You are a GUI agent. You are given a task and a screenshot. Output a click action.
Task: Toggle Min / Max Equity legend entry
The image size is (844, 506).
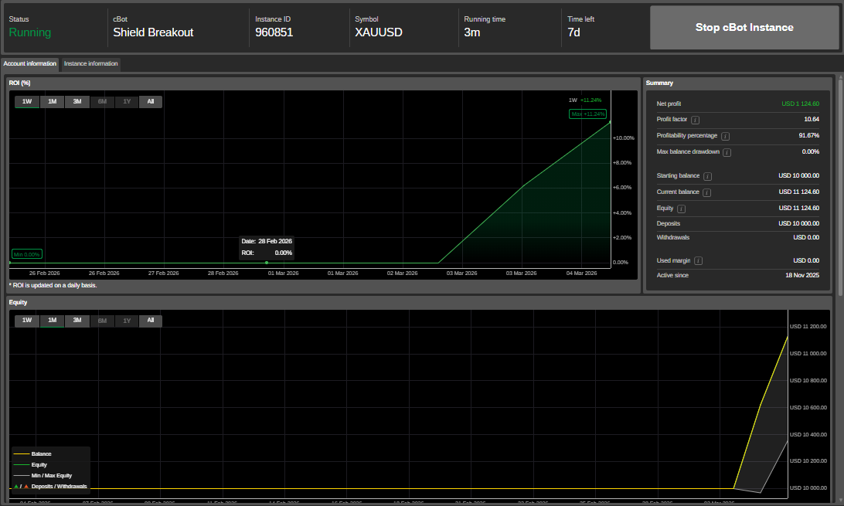(x=51, y=476)
